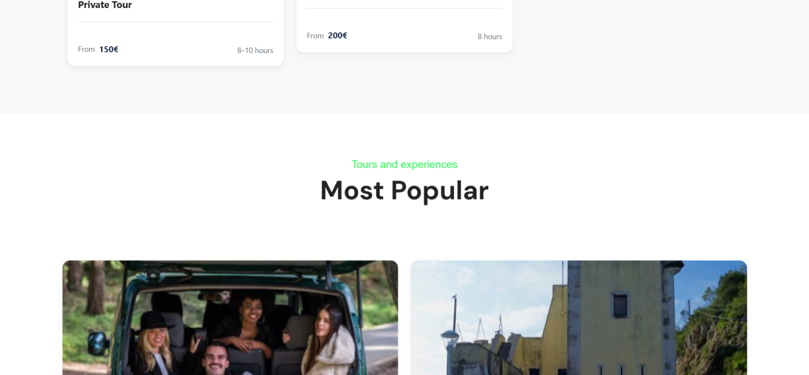Viewport: 809px width, 375px height.
Task: Click the From label beside 200€
Action: pos(315,36)
